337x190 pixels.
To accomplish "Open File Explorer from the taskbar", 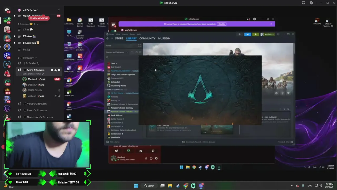I will pyautogui.click(x=170, y=186).
